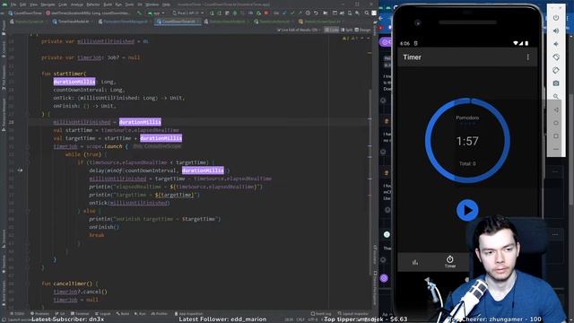The height and width of the screenshot is (323, 574).
Task: Click the durationMillis parameter in startTimer signature
Action: pyautogui.click(x=74, y=82)
